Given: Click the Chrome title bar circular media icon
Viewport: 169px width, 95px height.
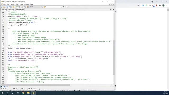Looking at the screenshot, I should 152,2.
